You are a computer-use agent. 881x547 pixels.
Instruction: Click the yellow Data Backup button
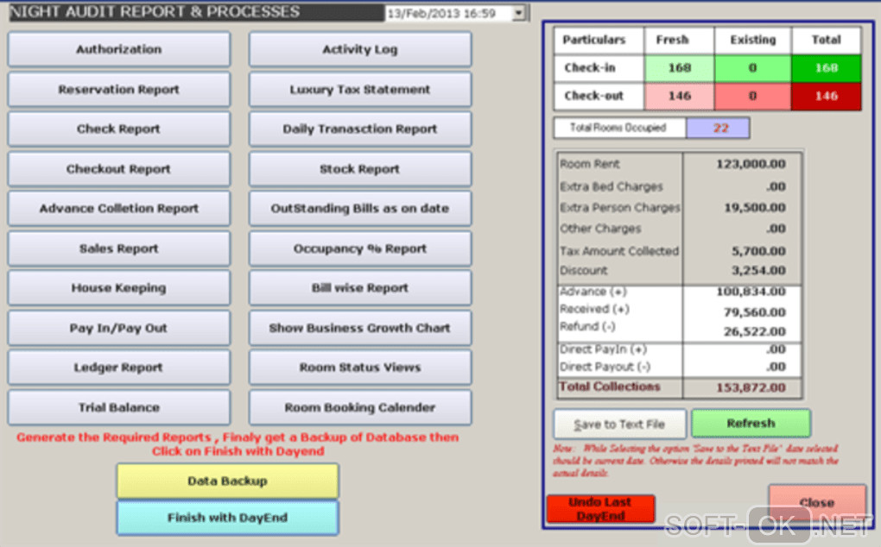(227, 481)
